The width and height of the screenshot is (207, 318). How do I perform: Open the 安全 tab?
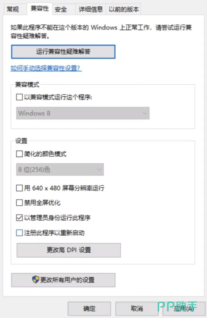click(61, 9)
